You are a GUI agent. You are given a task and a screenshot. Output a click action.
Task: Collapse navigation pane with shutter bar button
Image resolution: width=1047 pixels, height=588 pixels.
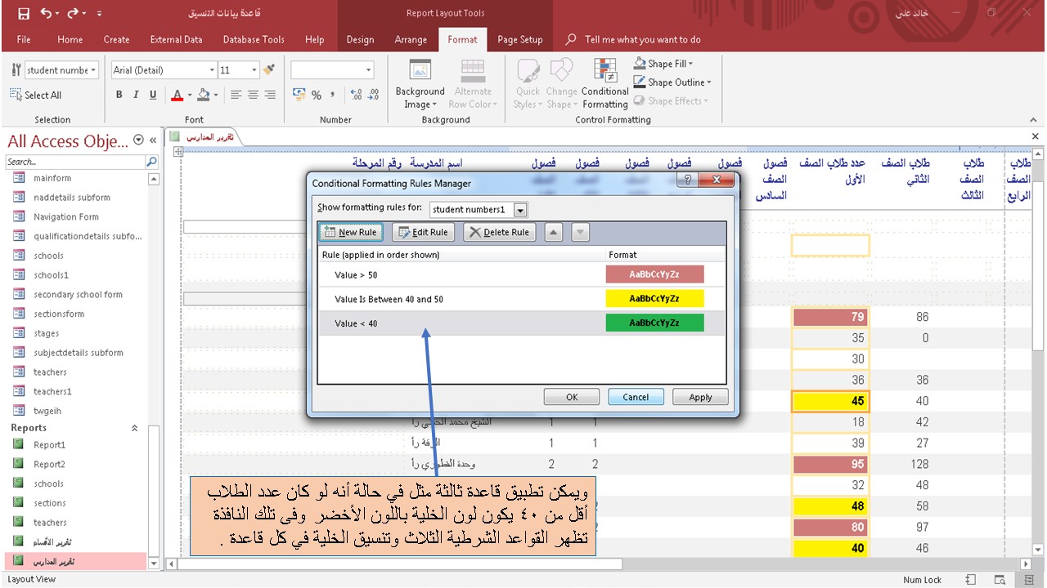pyautogui.click(x=153, y=140)
